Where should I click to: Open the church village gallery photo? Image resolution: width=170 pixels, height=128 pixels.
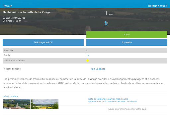17,104
